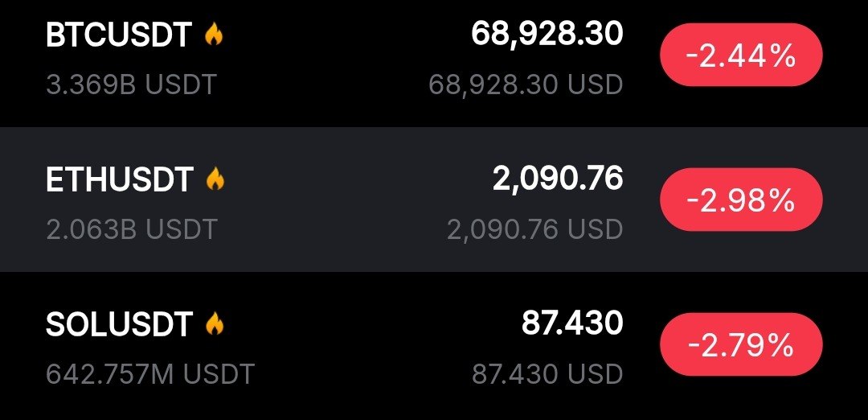Open the SOLUSDT ticker name
The image size is (868, 420).
pos(119,325)
